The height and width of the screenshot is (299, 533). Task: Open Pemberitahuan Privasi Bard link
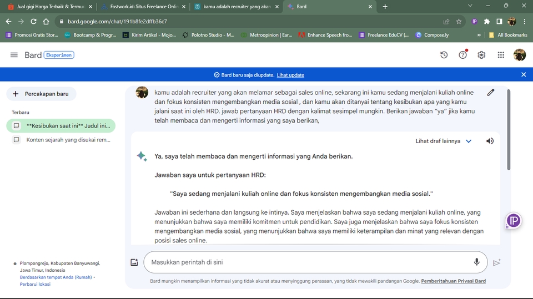pos(453,281)
